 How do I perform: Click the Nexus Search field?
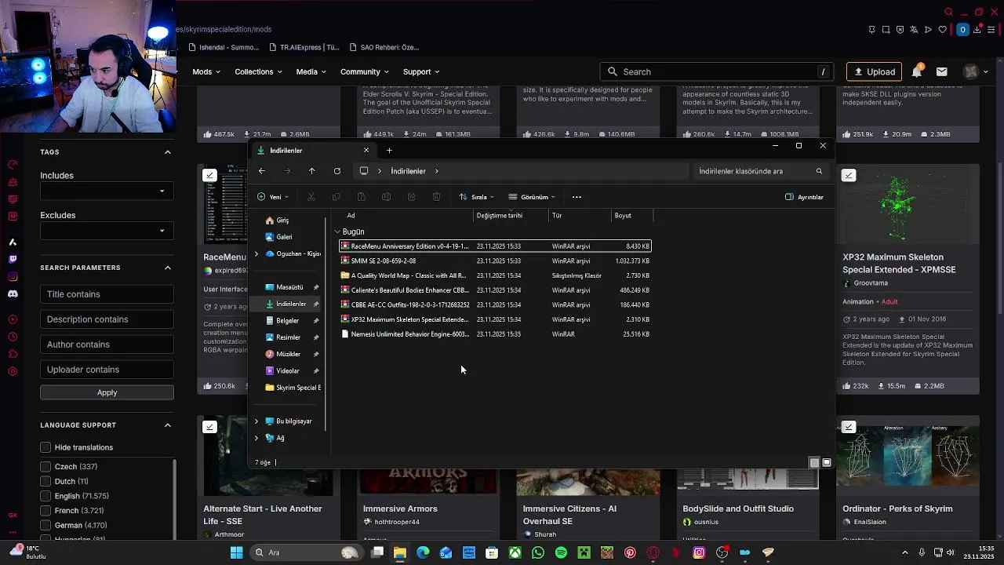(718, 71)
